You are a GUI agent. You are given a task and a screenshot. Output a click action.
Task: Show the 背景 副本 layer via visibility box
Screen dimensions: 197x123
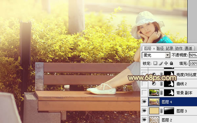point(144,93)
